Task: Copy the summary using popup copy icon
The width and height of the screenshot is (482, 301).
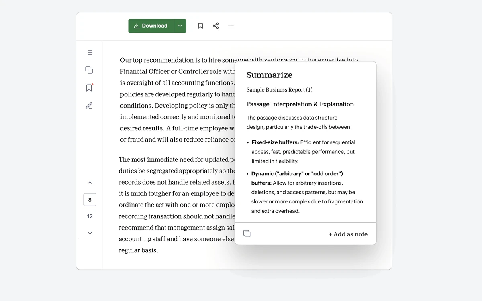Action: pyautogui.click(x=247, y=234)
